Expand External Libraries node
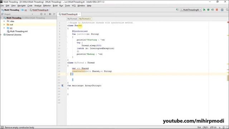 1,35
